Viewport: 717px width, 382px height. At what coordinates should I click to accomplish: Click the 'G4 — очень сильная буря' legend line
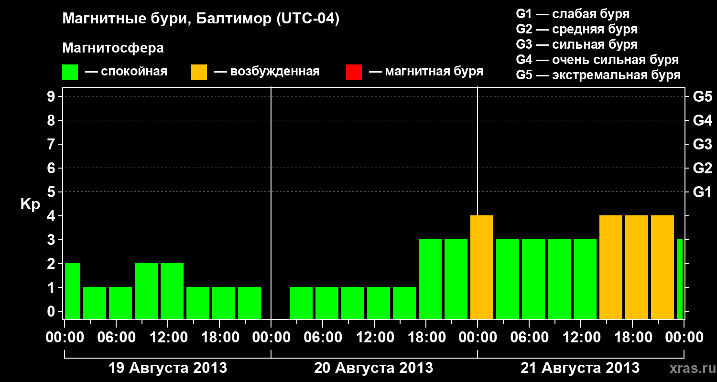tap(597, 60)
